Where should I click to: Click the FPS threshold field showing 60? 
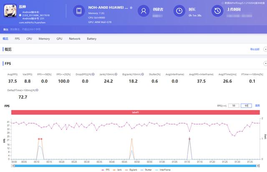tap(246, 106)
